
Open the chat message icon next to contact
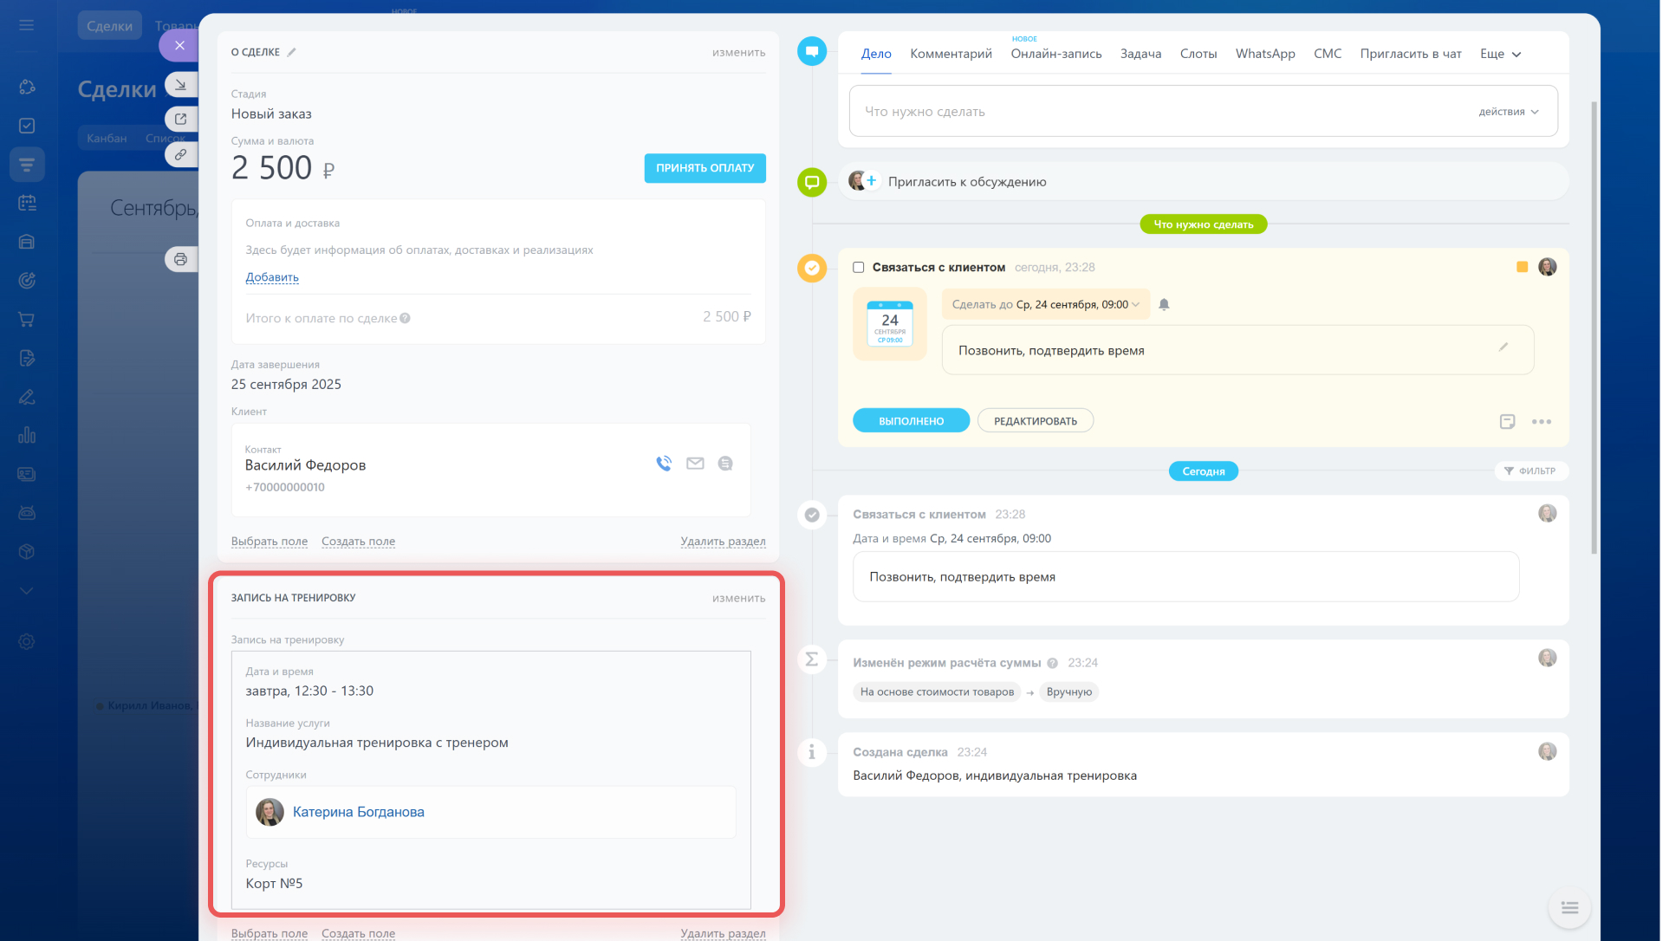pos(725,464)
